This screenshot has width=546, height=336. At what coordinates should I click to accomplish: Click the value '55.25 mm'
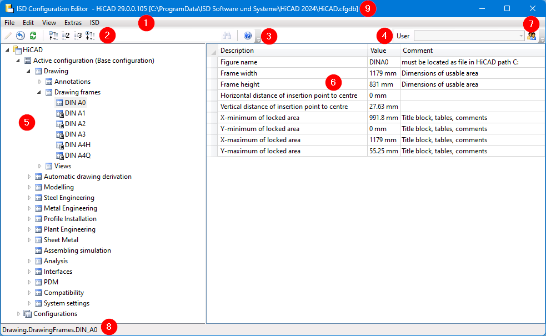pos(384,152)
